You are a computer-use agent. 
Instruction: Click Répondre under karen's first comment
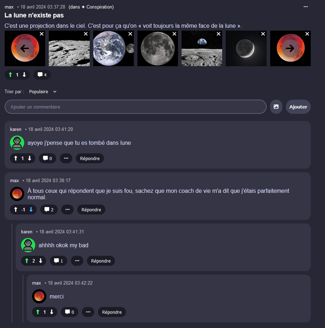[x=90, y=159]
